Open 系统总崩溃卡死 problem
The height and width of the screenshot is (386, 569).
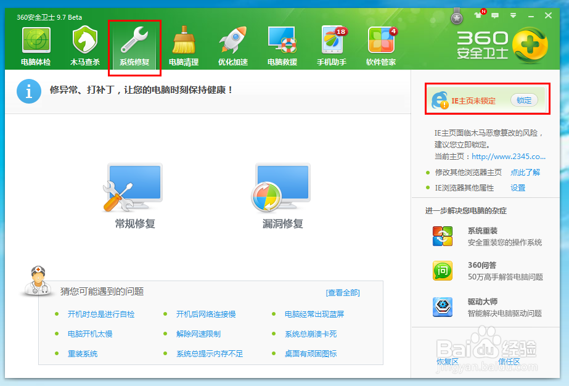tap(311, 334)
